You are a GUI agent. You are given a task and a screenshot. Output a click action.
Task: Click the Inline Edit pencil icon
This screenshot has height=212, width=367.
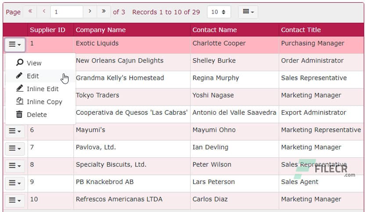point(19,89)
